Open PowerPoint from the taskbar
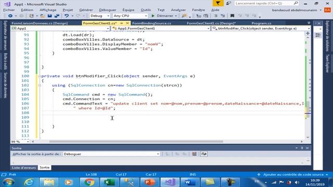The width and height of the screenshot is (333, 187). (149, 182)
